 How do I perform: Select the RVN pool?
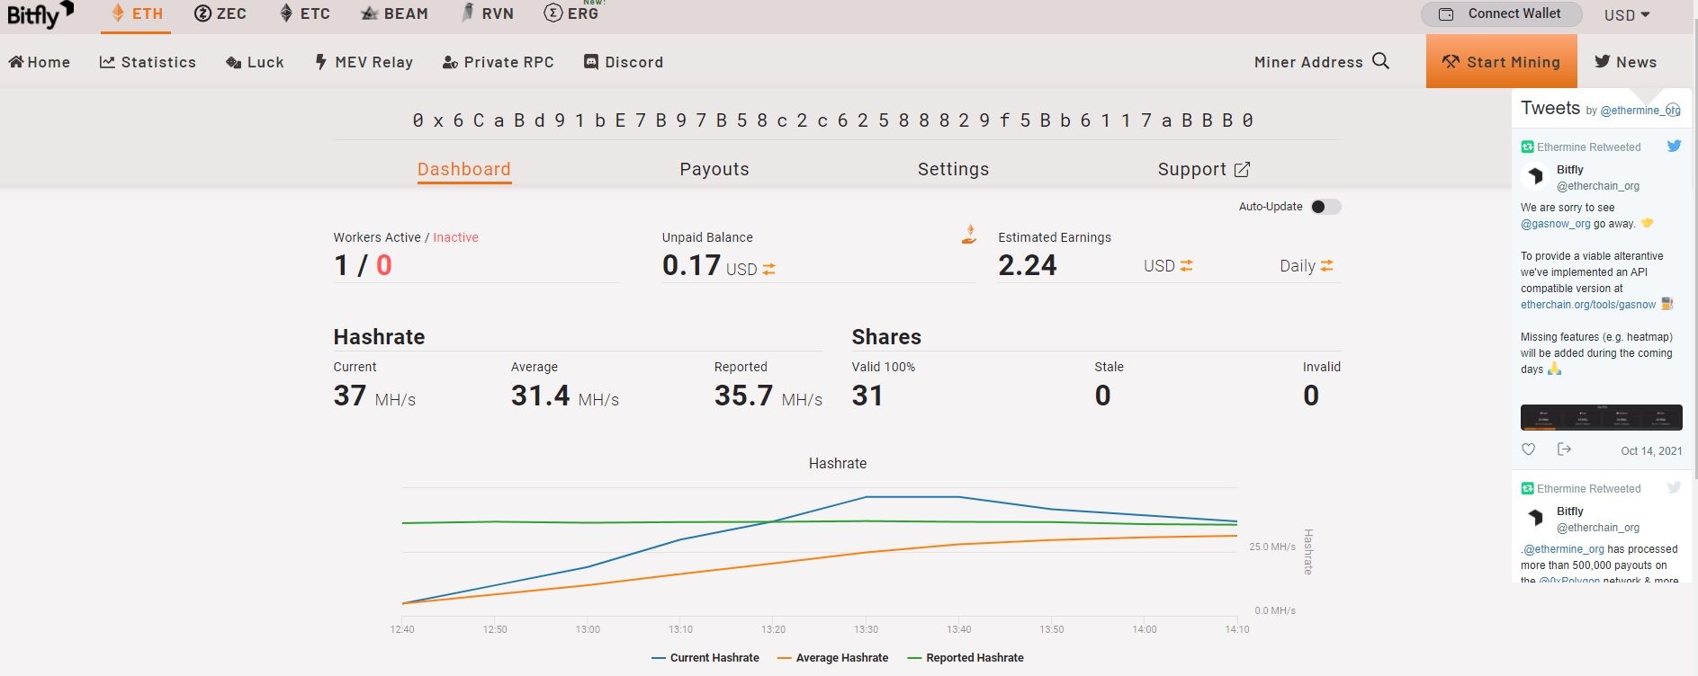click(x=487, y=14)
